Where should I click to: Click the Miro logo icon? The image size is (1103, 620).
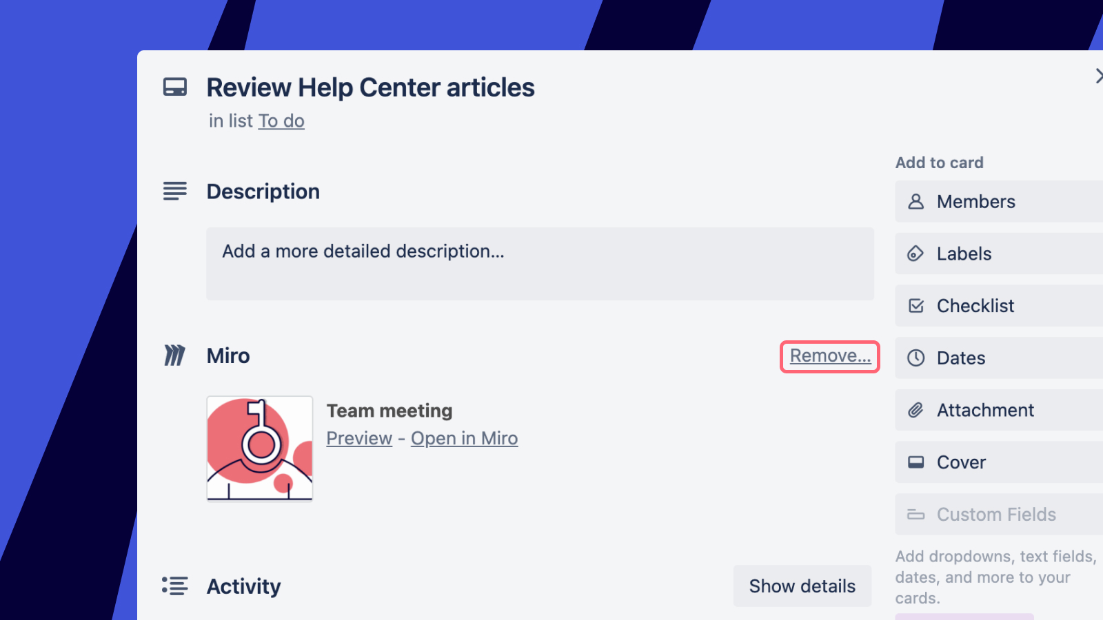174,355
